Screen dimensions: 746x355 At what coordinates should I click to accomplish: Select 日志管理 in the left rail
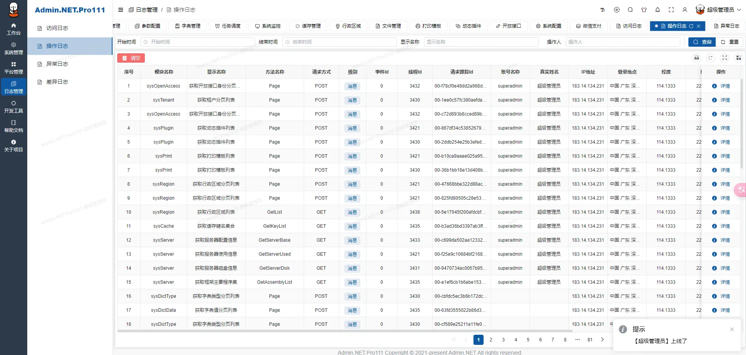[x=14, y=87]
